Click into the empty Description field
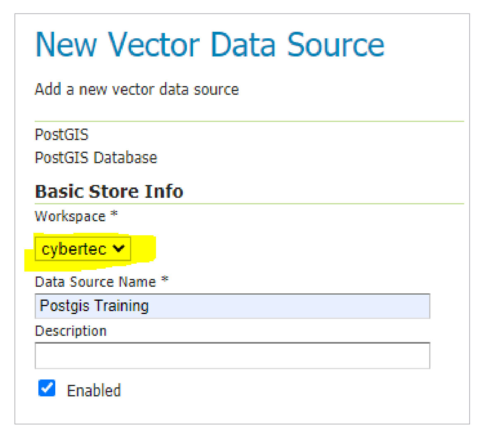The image size is (482, 438). (232, 355)
